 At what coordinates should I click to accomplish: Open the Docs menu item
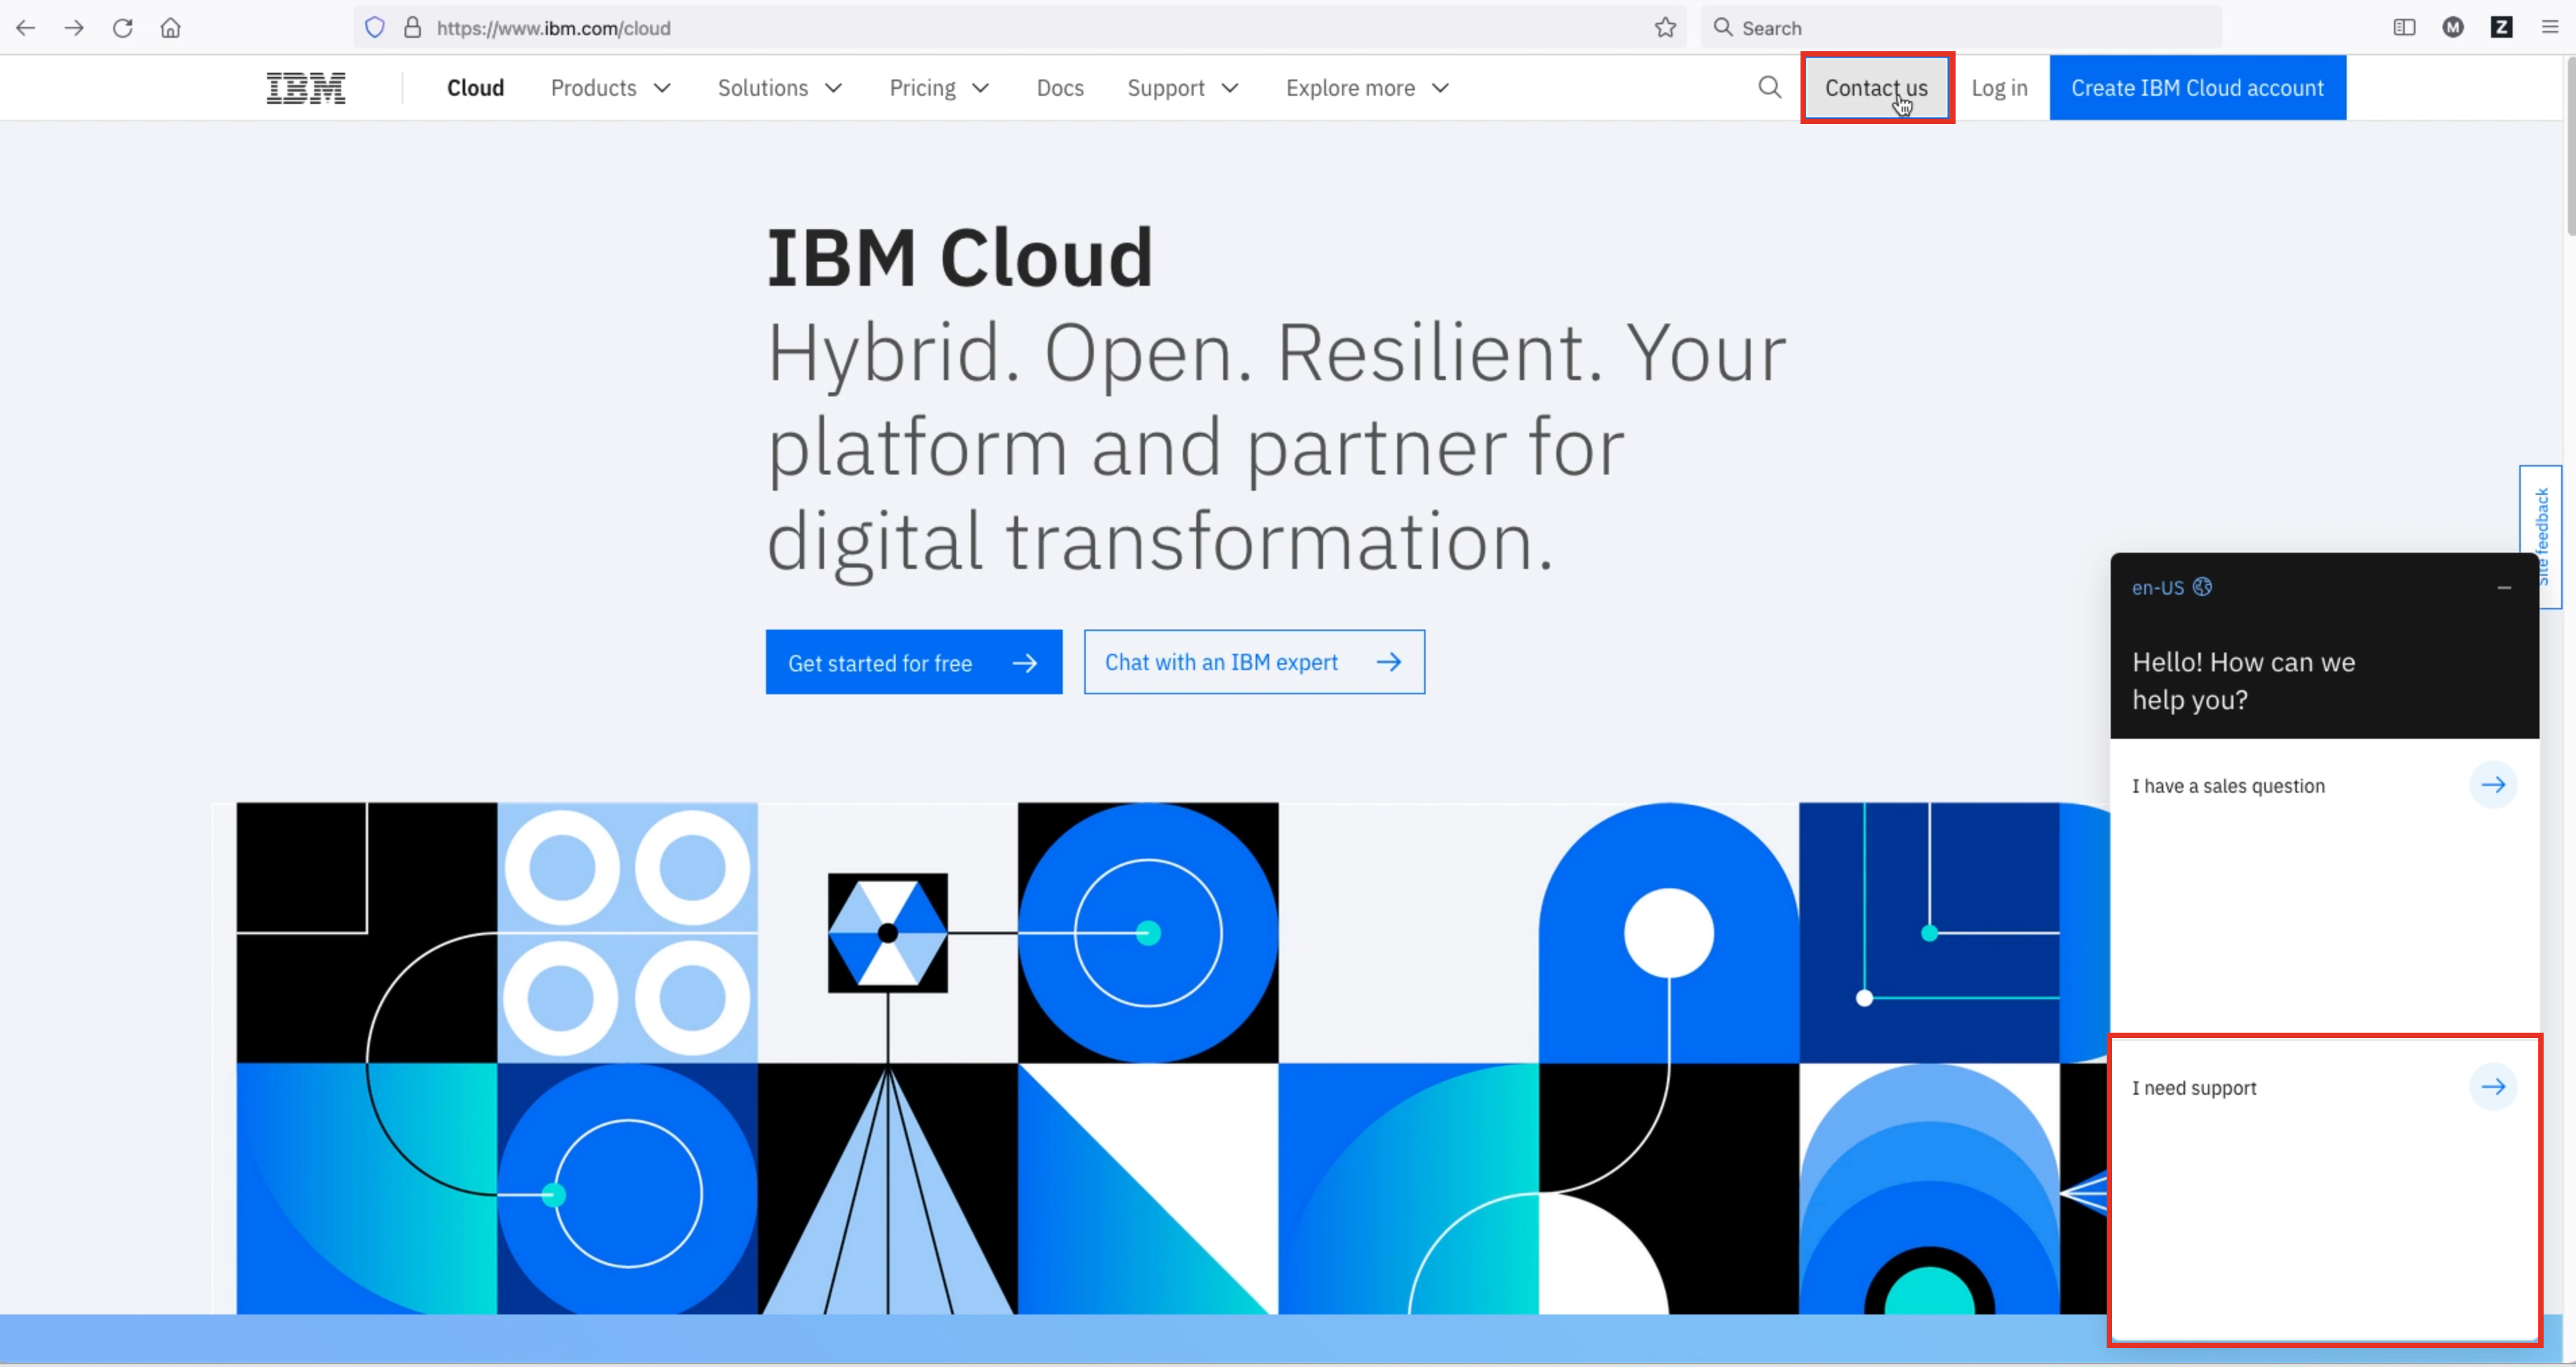pyautogui.click(x=1059, y=88)
